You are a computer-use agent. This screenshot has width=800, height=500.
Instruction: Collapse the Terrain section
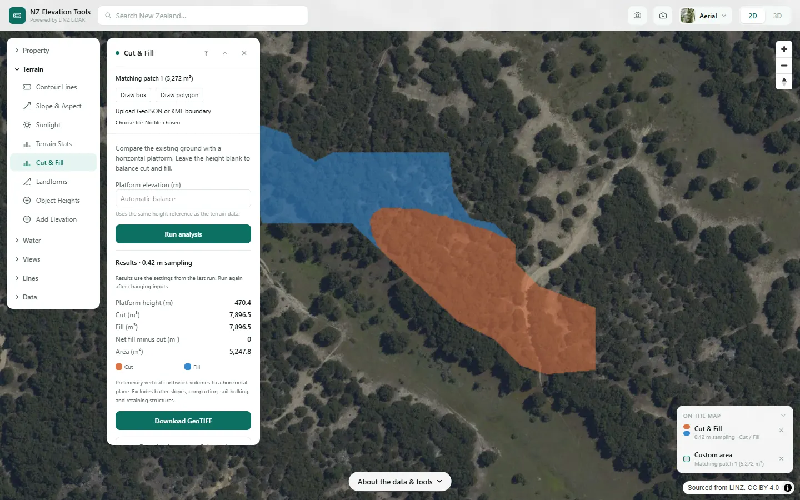[x=53, y=69]
